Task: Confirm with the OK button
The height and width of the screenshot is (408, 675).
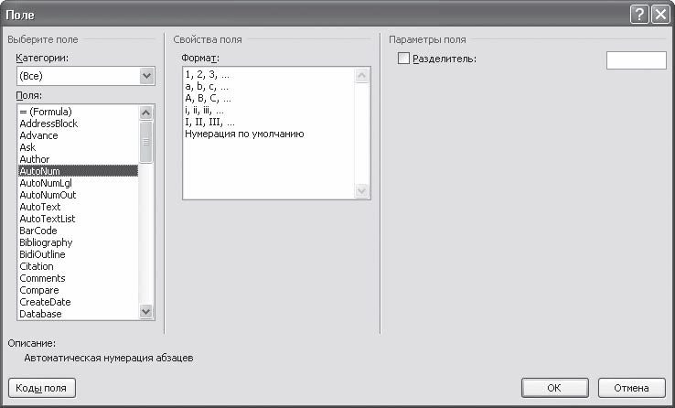Action: click(554, 388)
